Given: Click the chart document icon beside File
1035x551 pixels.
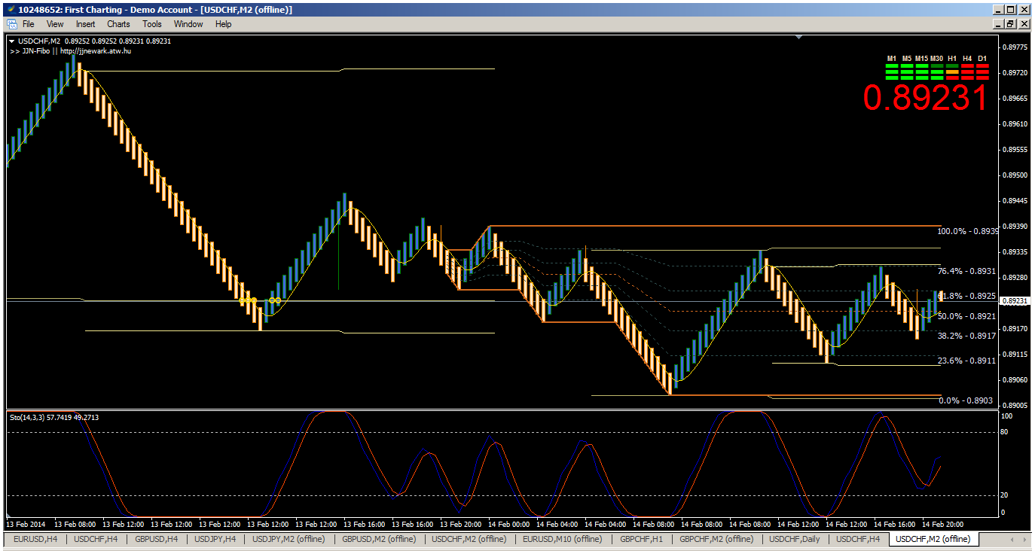Looking at the screenshot, I should coord(11,24).
